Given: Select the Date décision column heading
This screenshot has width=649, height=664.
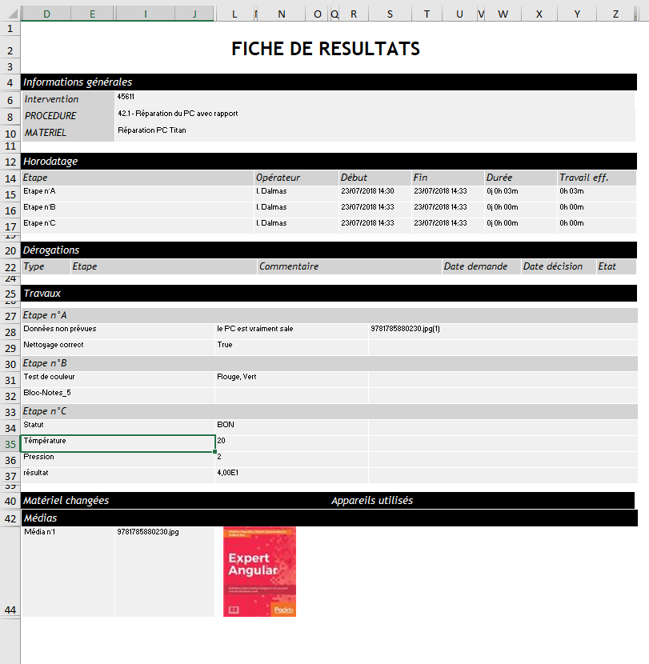Looking at the screenshot, I should pos(559,266).
